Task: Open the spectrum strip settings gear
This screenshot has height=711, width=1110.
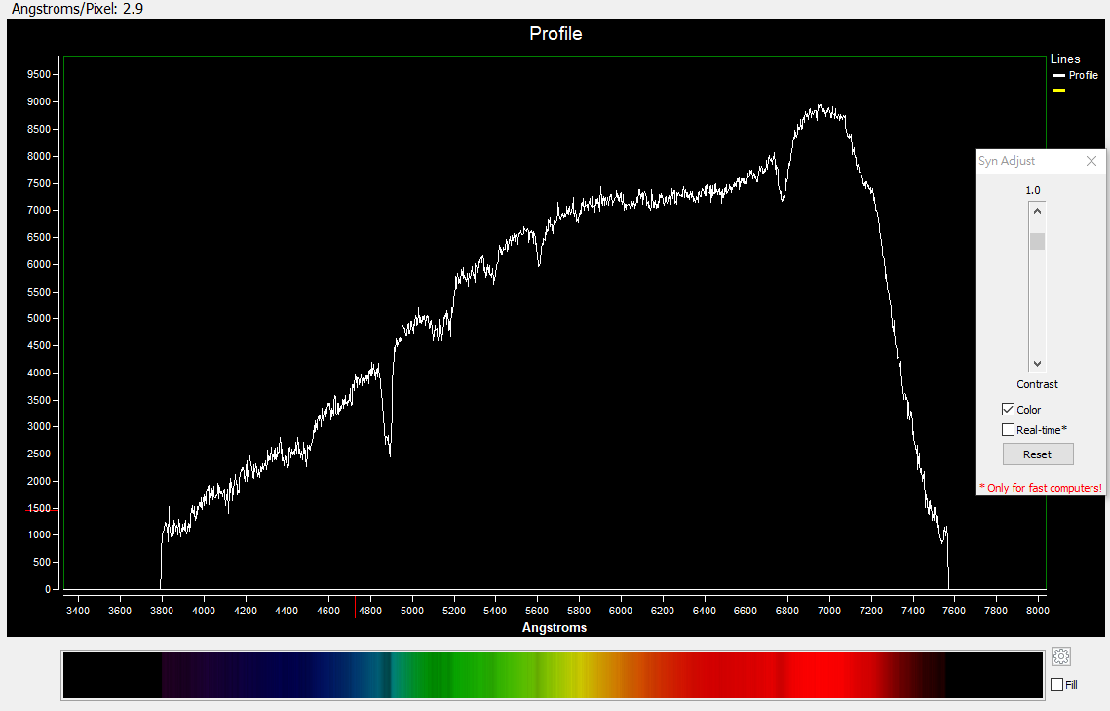Action: click(x=1061, y=656)
